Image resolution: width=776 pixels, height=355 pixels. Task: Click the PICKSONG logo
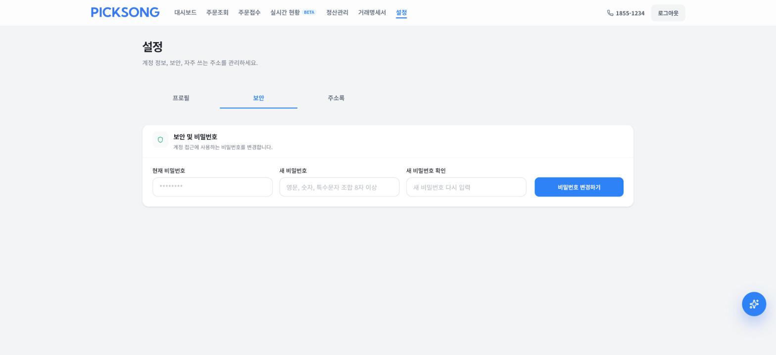tap(125, 12)
